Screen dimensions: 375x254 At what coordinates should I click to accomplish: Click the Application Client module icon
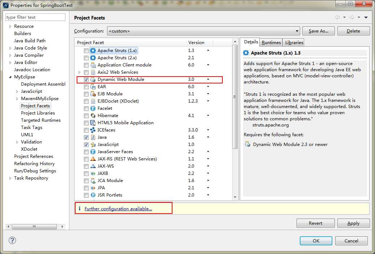(x=93, y=65)
